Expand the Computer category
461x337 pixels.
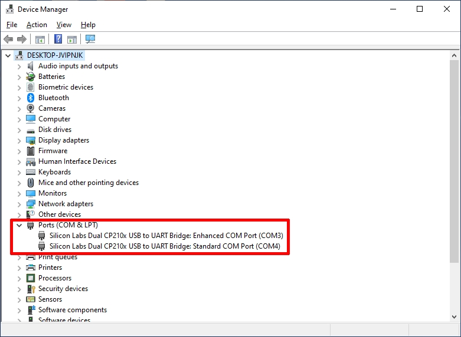click(19, 119)
